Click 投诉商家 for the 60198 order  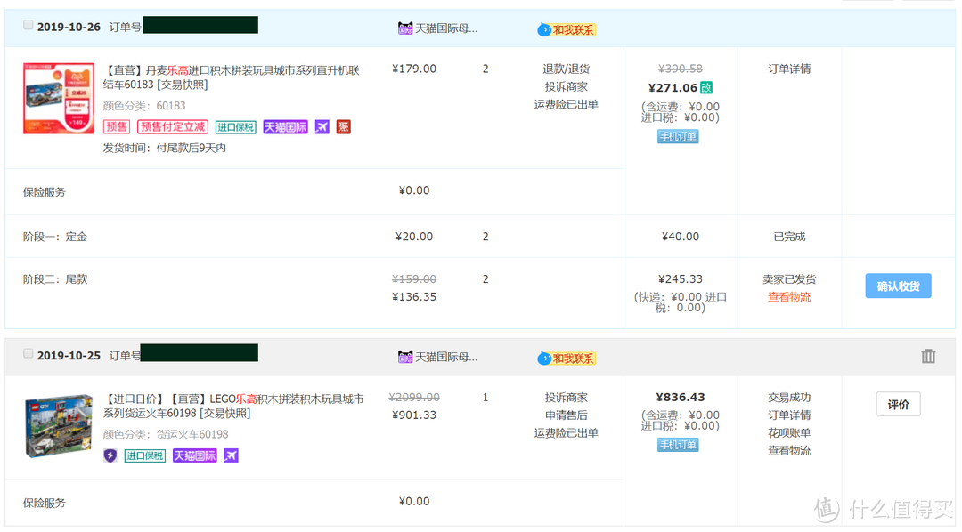[x=567, y=397]
